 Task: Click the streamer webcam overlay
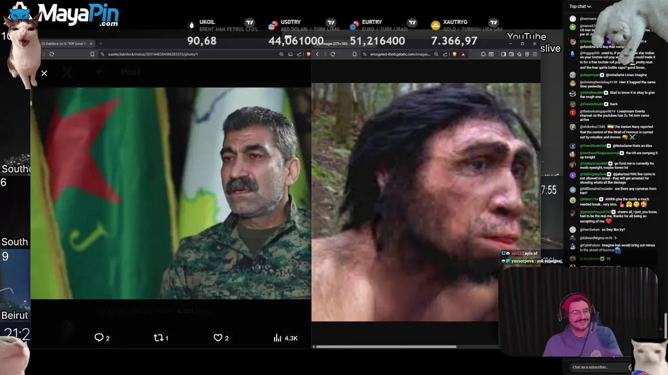click(x=579, y=311)
